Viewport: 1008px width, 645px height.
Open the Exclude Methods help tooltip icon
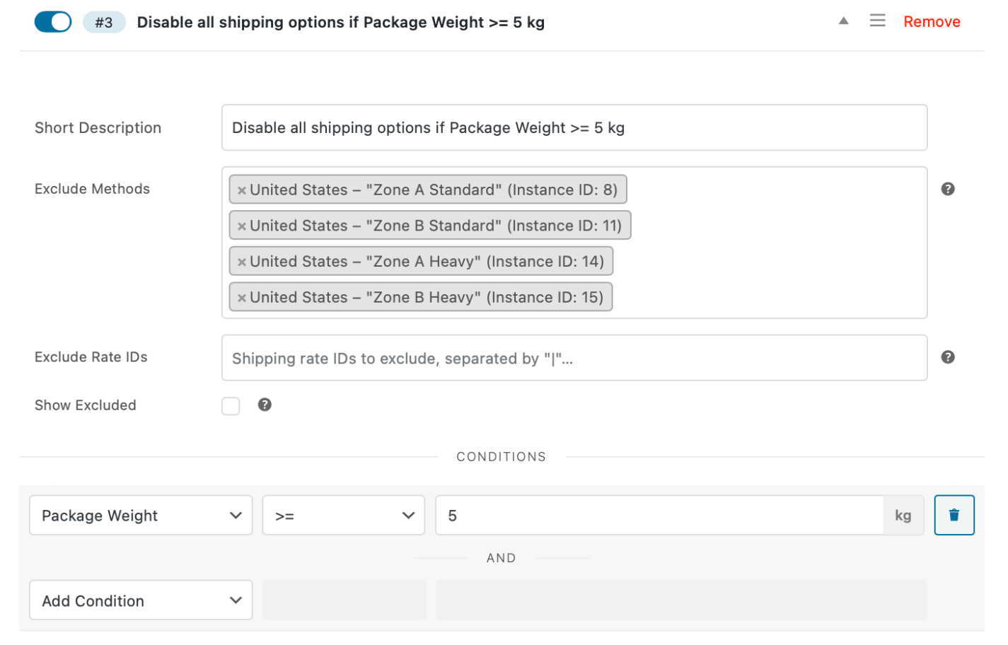(949, 189)
